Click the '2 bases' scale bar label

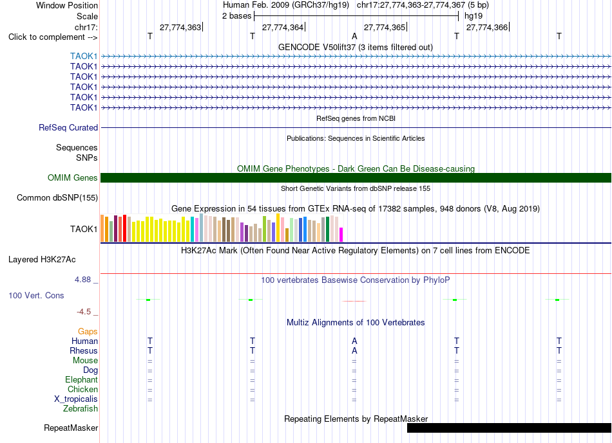[x=237, y=16]
